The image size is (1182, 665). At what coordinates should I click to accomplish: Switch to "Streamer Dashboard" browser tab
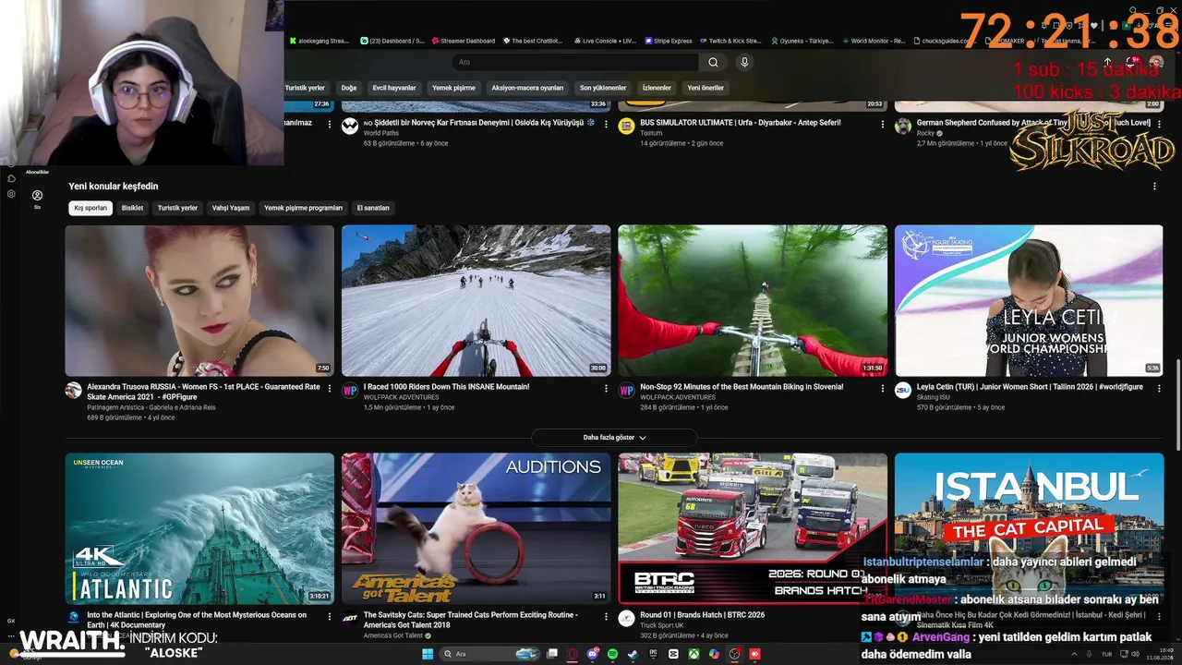[463, 41]
